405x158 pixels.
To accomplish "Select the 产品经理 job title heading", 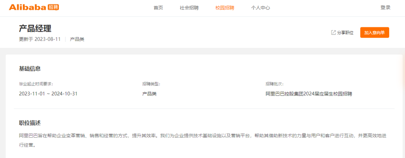I will (x=35, y=28).
